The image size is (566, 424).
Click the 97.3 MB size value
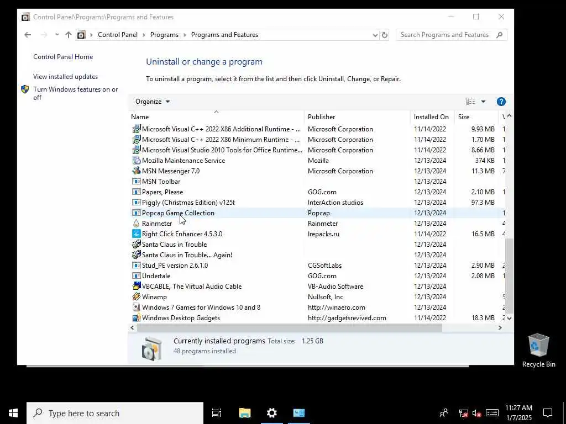(x=483, y=203)
